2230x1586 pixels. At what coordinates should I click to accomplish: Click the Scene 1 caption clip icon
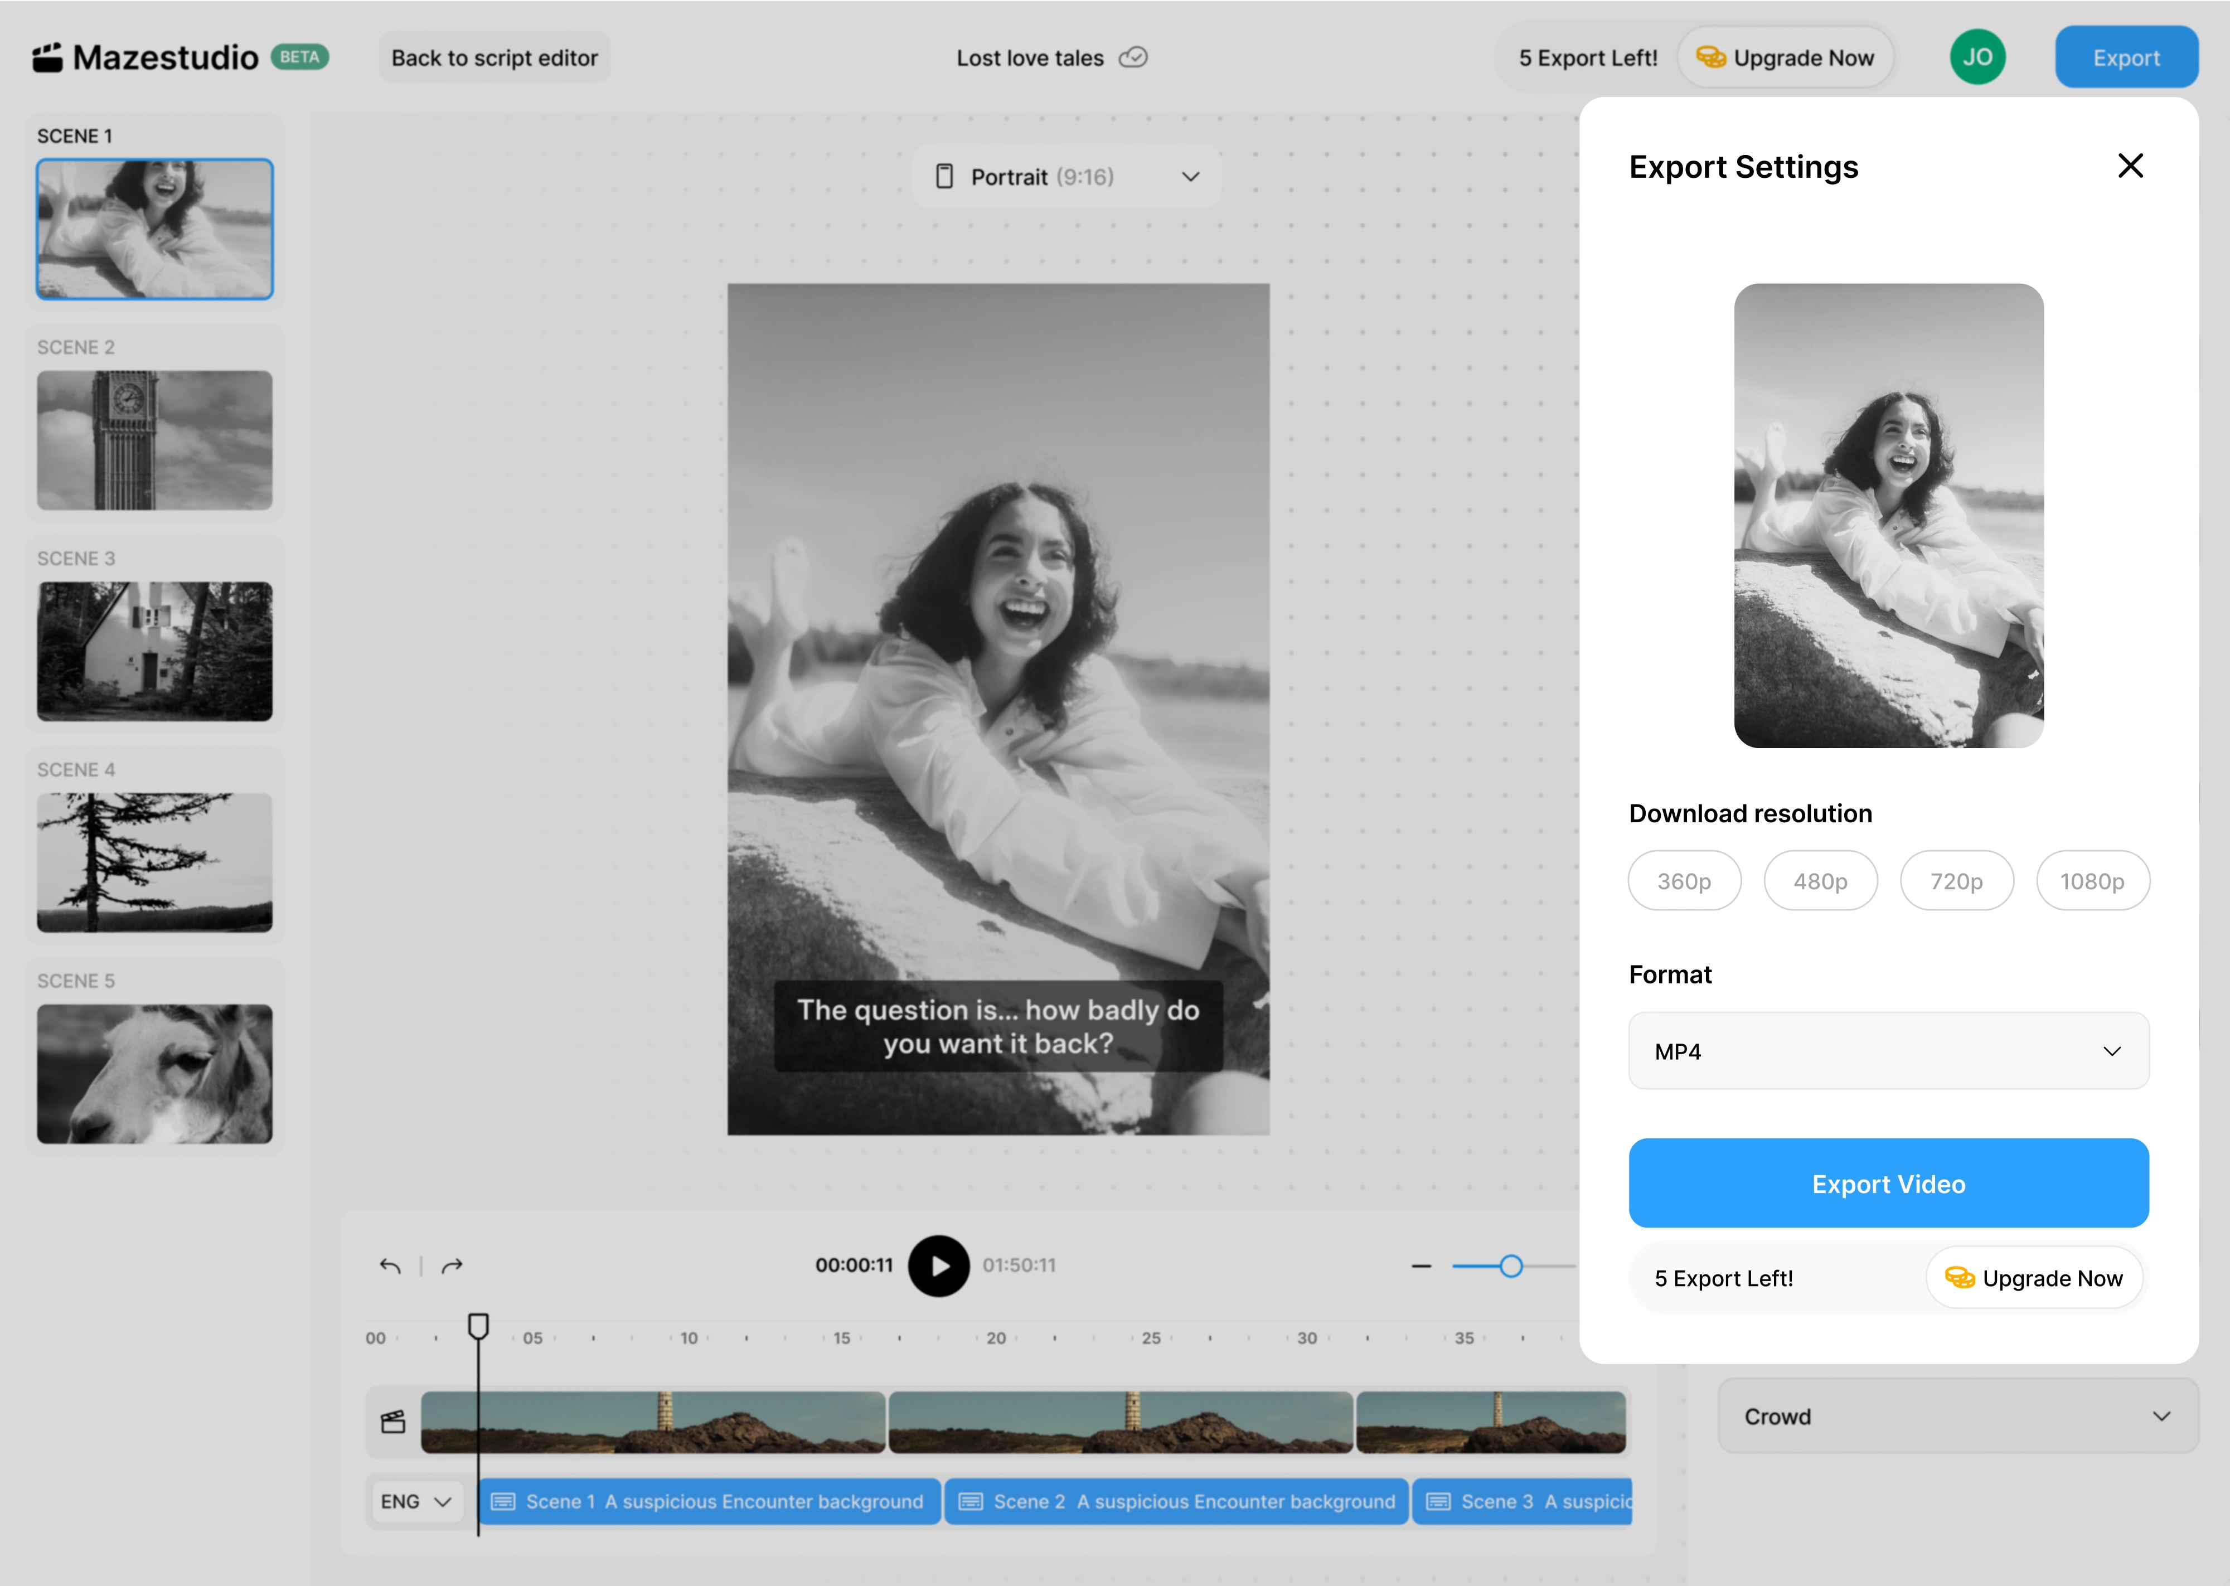503,1501
